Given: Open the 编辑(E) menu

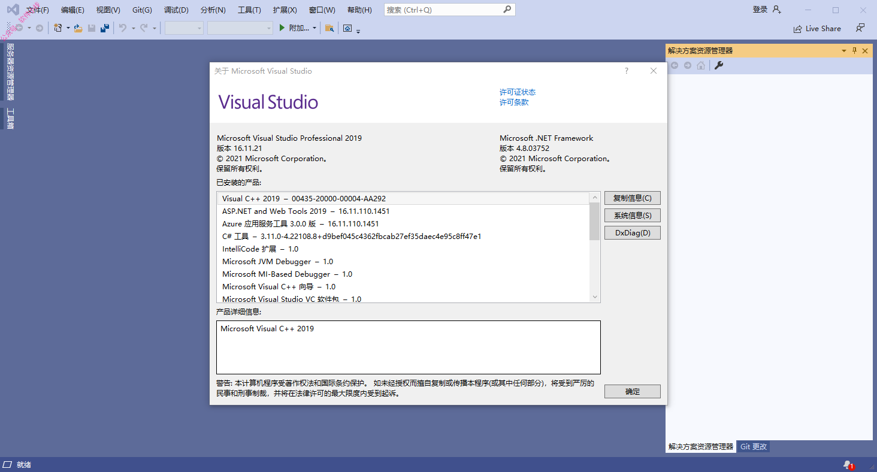Looking at the screenshot, I should [x=72, y=10].
